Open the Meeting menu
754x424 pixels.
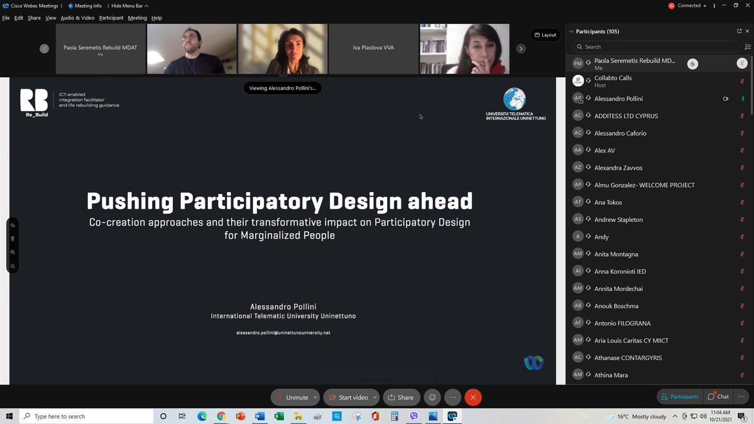tap(137, 18)
